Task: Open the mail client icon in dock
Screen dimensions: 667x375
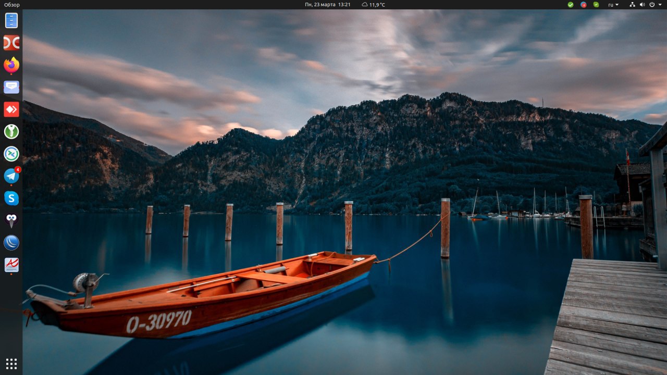Action: click(11, 87)
